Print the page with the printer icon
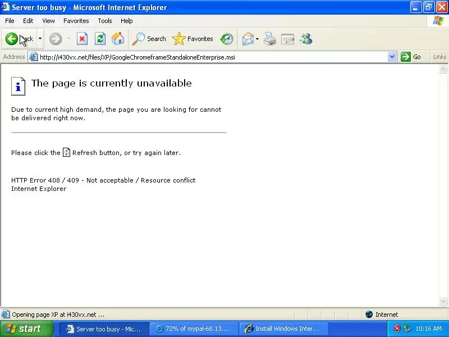Image resolution: width=449 pixels, height=337 pixels. pos(270,39)
